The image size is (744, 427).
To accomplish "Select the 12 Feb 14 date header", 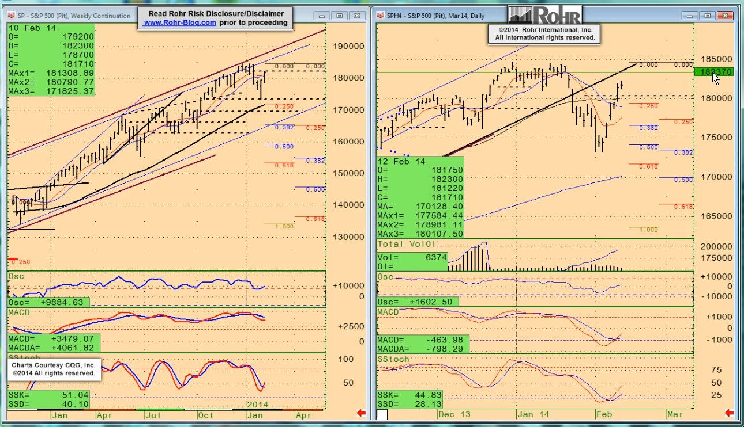I will [x=403, y=162].
